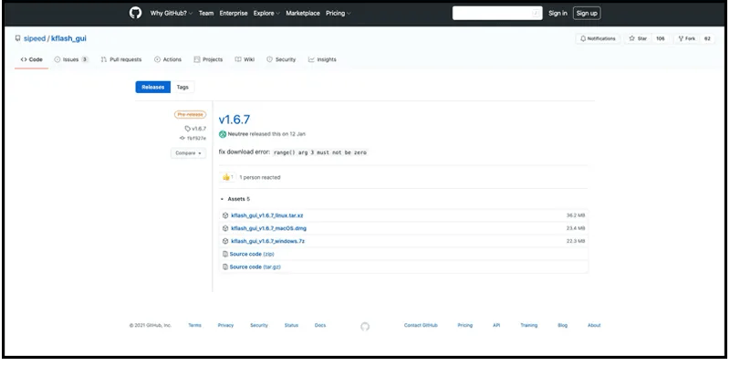
Task: Click the Notifications bell button
Action: click(598, 38)
